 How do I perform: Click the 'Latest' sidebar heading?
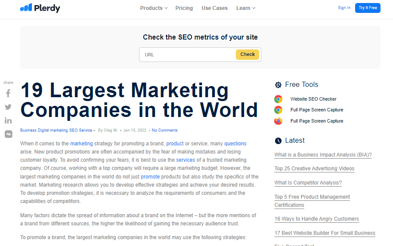[x=295, y=141]
